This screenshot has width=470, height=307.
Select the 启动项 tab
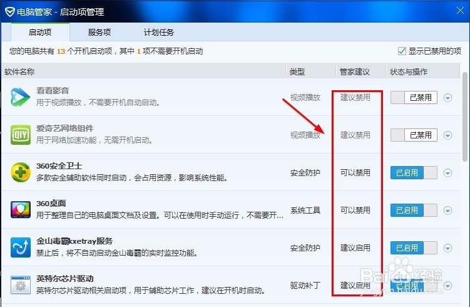[40, 32]
